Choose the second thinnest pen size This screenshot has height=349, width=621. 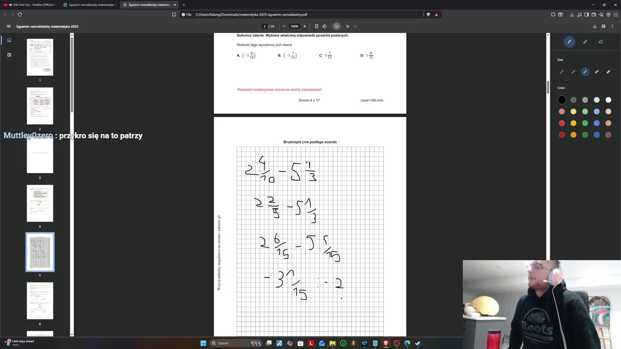click(x=573, y=72)
